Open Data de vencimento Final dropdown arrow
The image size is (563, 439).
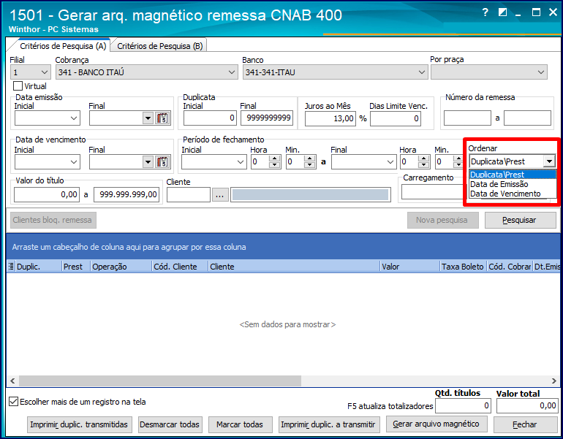click(x=148, y=161)
